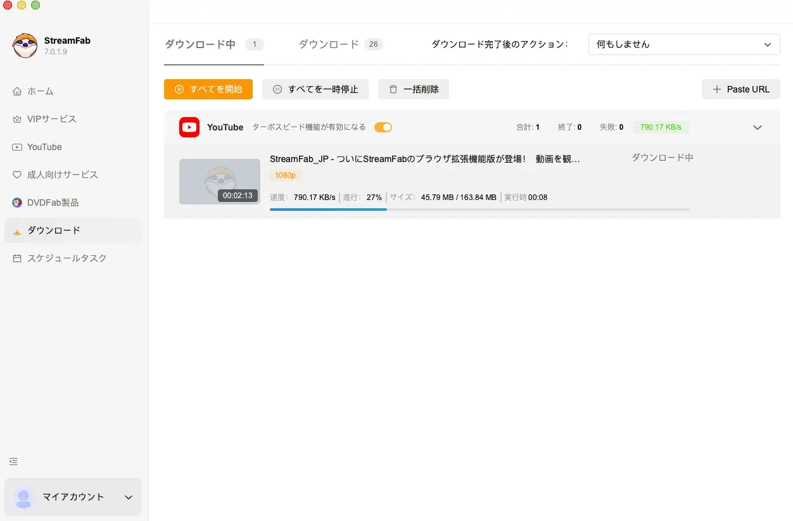This screenshot has height=521, width=793.
Task: Delete all with 一括削除 button
Action: 414,89
